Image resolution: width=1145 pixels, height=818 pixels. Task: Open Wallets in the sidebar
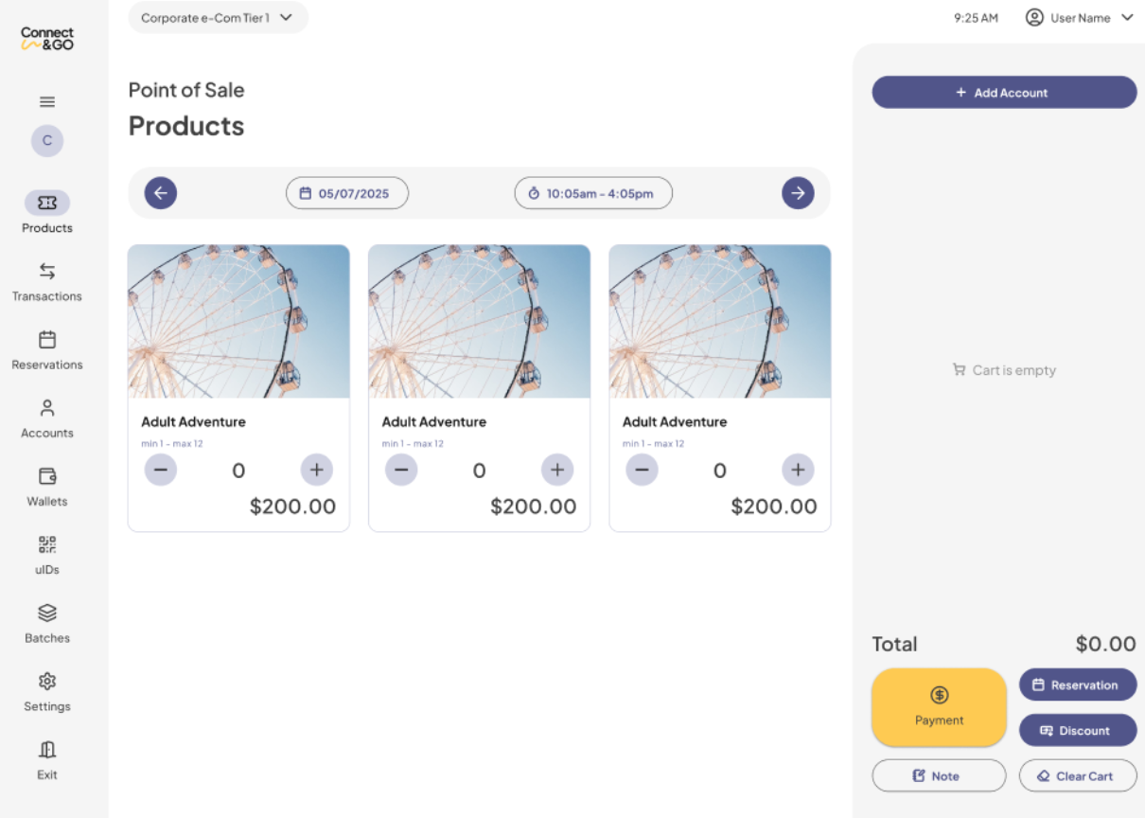pyautogui.click(x=47, y=486)
